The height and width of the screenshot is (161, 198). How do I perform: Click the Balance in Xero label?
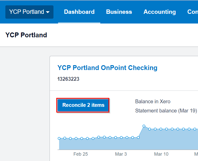[153, 101]
